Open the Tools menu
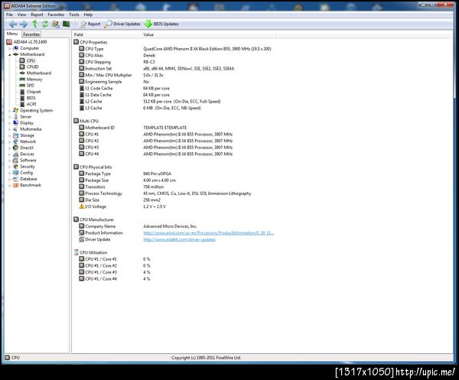This screenshot has width=459, height=380. click(74, 15)
